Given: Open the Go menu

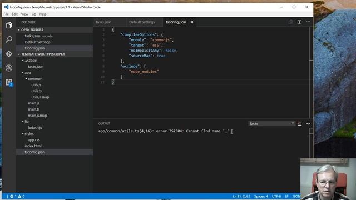Looking at the screenshot, I should coord(34,14).
